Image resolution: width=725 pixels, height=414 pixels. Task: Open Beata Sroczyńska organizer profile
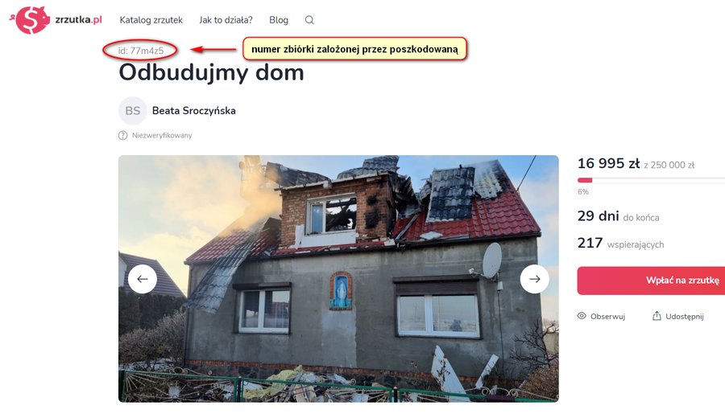(193, 111)
